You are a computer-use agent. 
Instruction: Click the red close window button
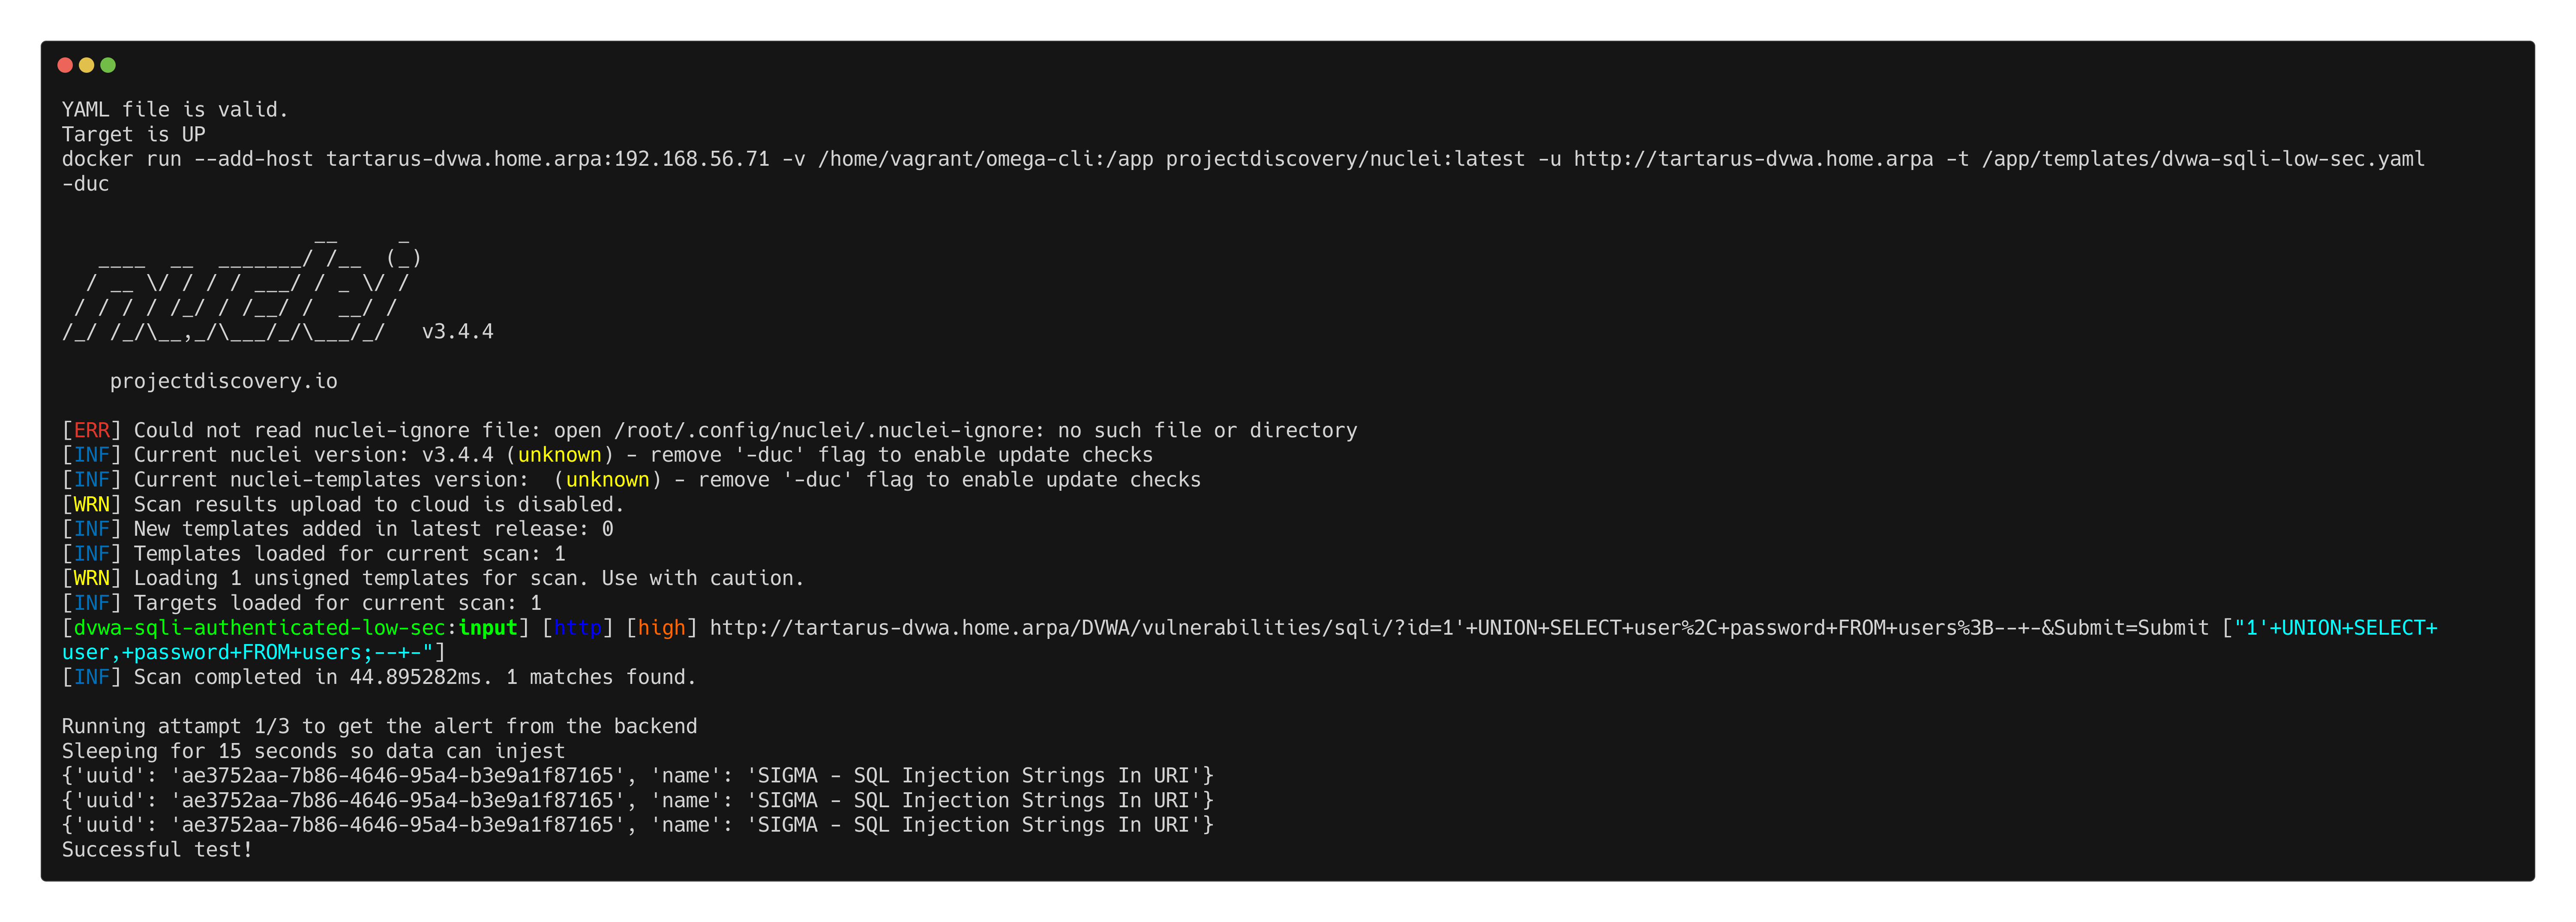(65, 65)
